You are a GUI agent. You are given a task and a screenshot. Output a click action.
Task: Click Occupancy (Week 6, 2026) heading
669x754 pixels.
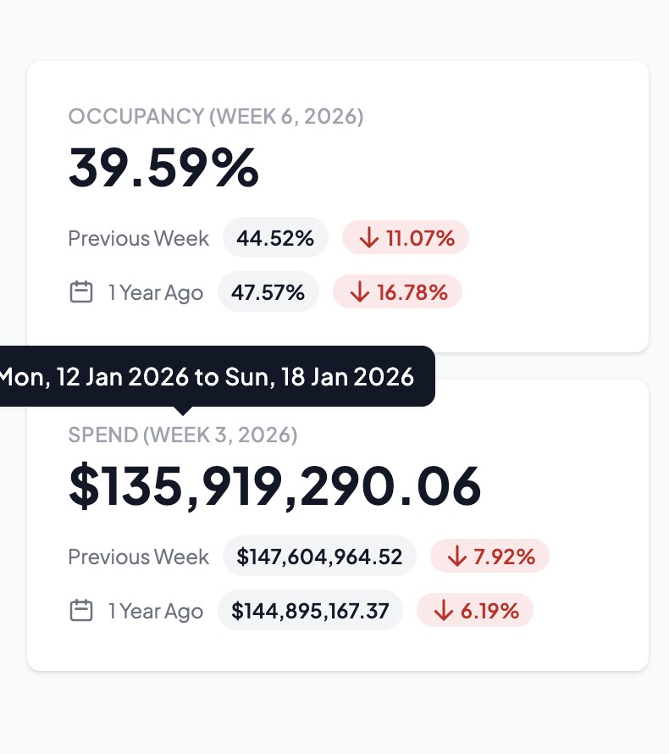216,116
